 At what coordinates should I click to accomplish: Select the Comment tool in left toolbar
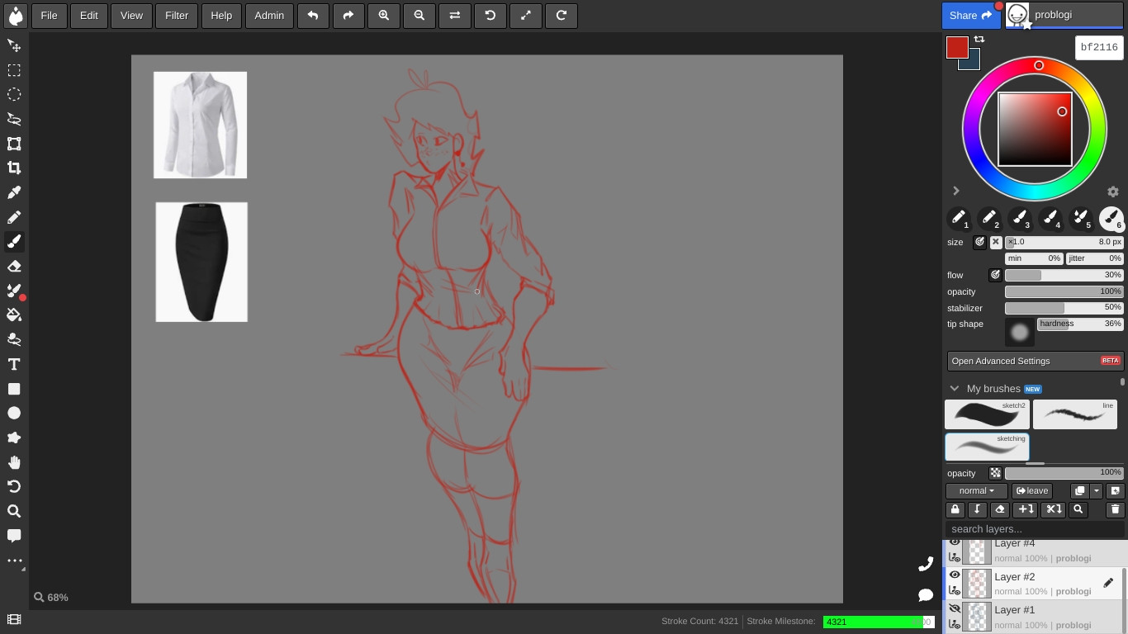pyautogui.click(x=14, y=536)
